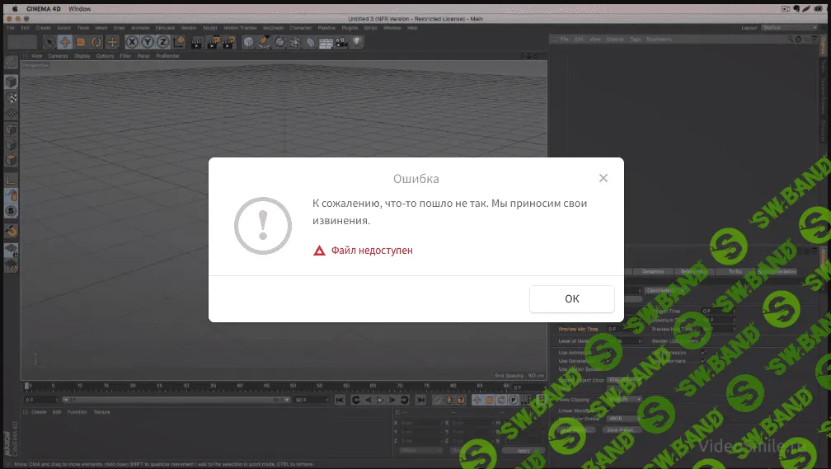Open the Render menu
Viewport: 831px width, 469px height.
pyautogui.click(x=189, y=27)
